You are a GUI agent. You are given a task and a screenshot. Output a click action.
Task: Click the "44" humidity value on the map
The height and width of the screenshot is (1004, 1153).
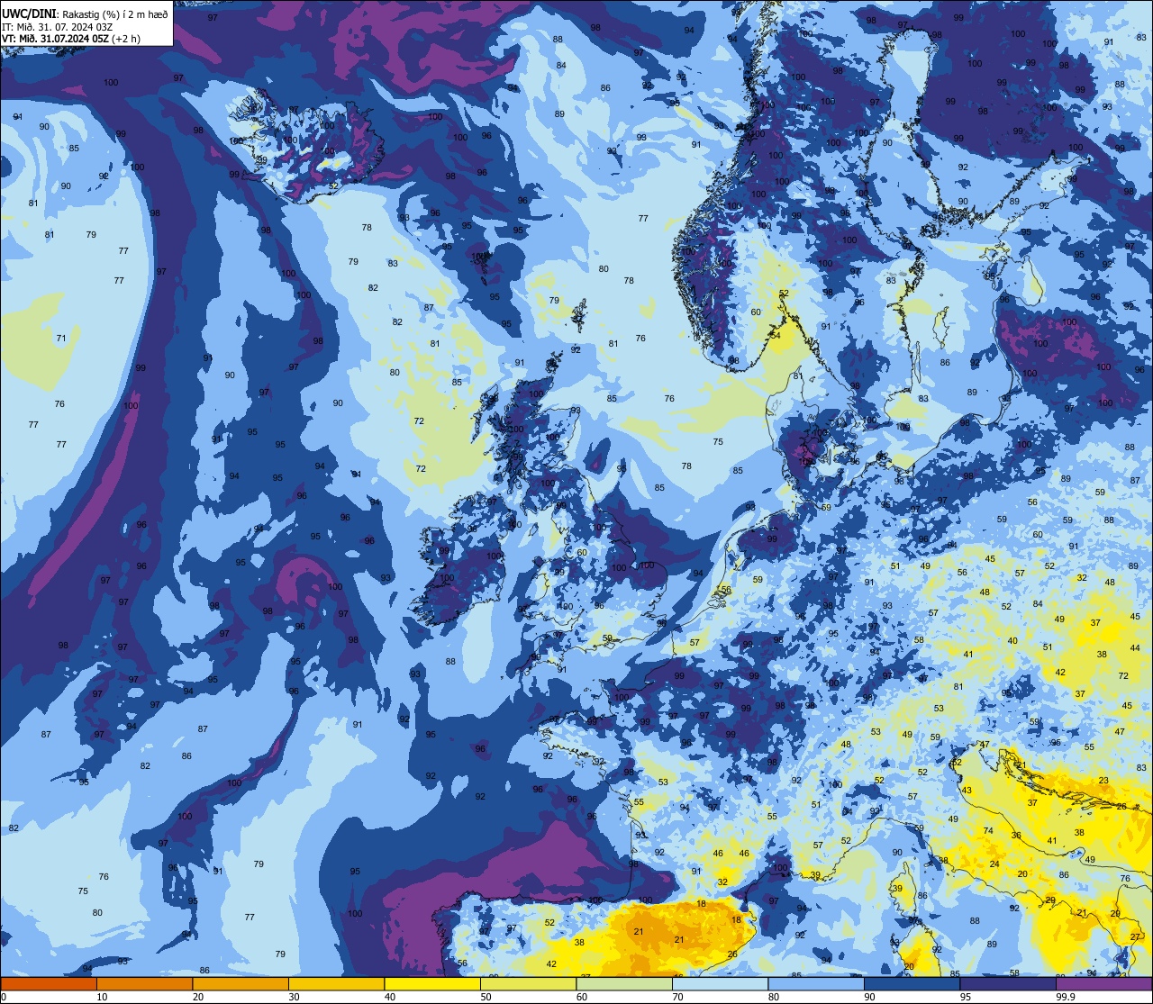pyautogui.click(x=1135, y=648)
